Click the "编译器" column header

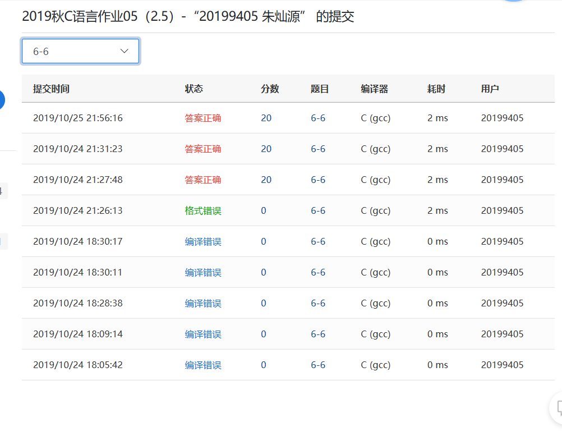coord(374,89)
